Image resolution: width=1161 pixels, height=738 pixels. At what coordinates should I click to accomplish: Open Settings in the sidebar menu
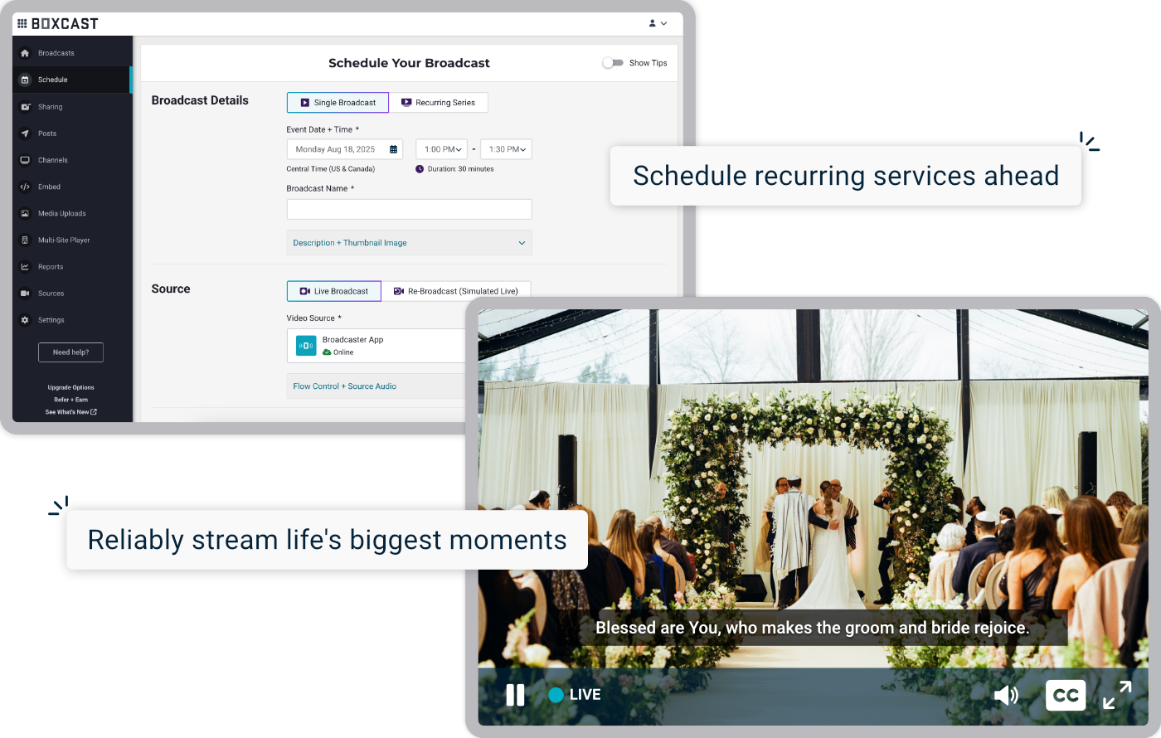point(72,320)
